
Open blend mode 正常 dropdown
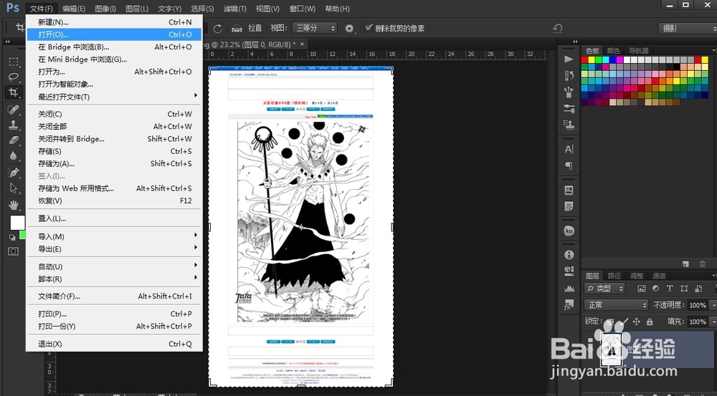coord(617,304)
